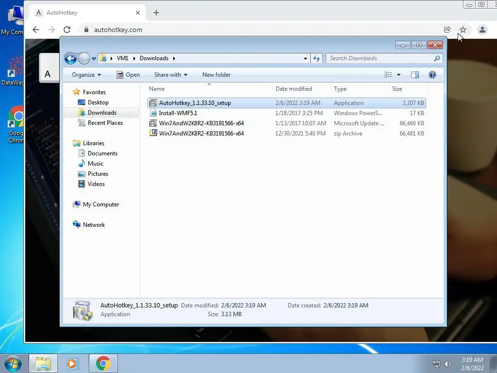The height and width of the screenshot is (373, 497).
Task: Open the Chrome profile menu
Action: coord(482,30)
